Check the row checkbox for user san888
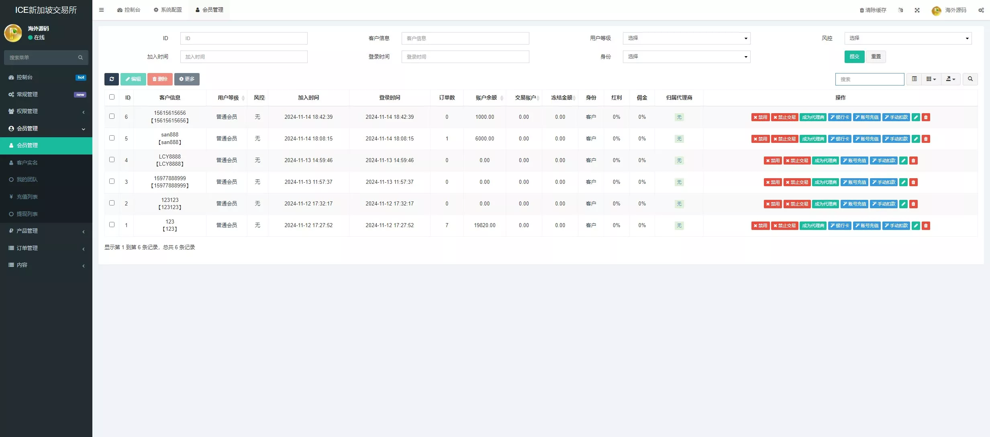Viewport: 990px width, 437px height. [x=112, y=138]
